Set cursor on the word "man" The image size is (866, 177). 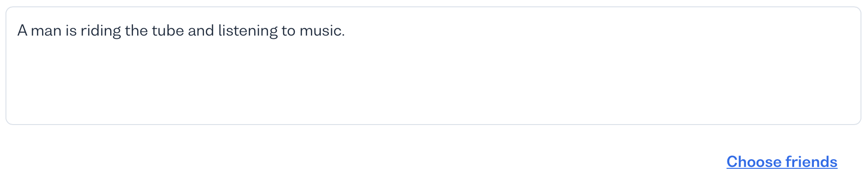tap(46, 31)
